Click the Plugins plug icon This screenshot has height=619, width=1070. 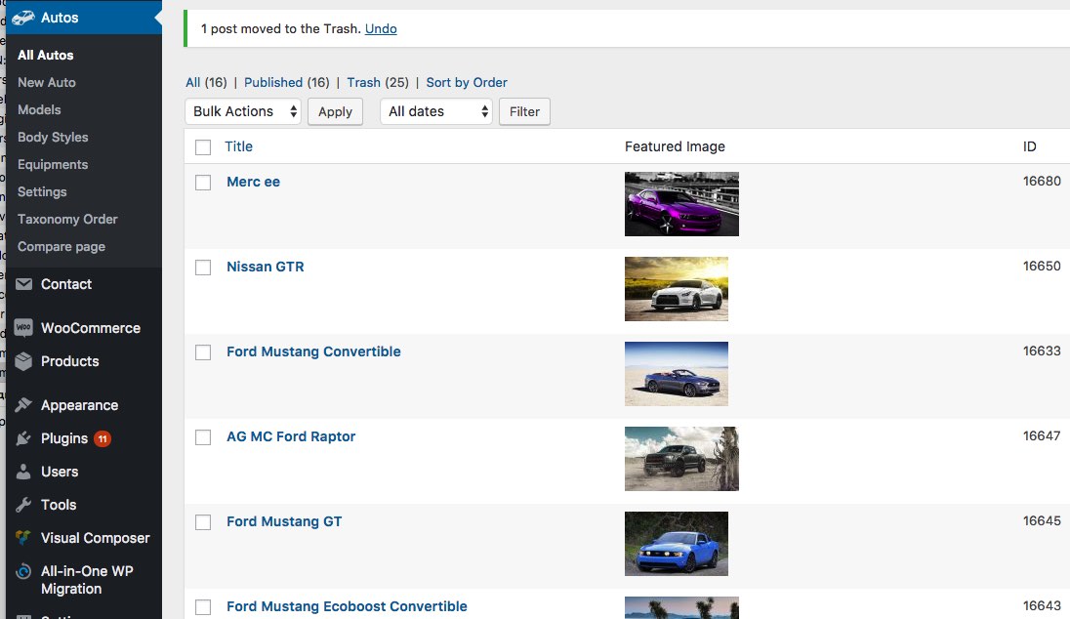click(23, 438)
